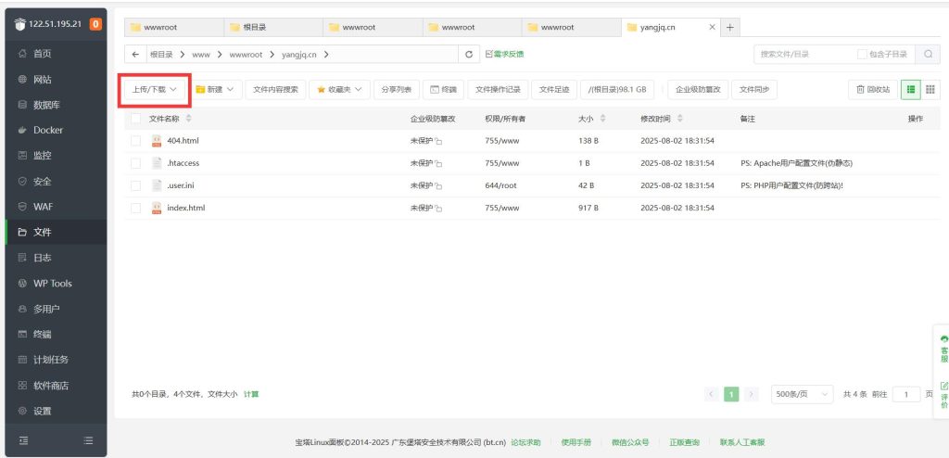Viewport: 949px width, 458px height.
Task: Open 文件同步 file sync
Action: pyautogui.click(x=754, y=90)
